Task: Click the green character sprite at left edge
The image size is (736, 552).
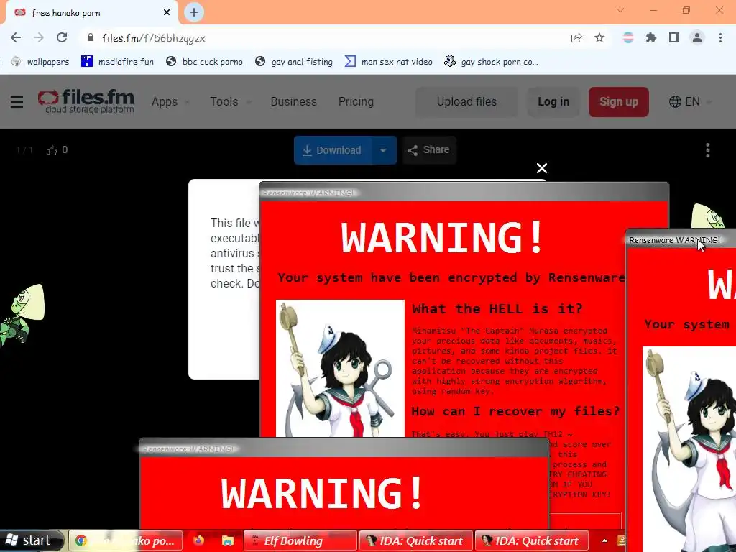Action: point(22,313)
